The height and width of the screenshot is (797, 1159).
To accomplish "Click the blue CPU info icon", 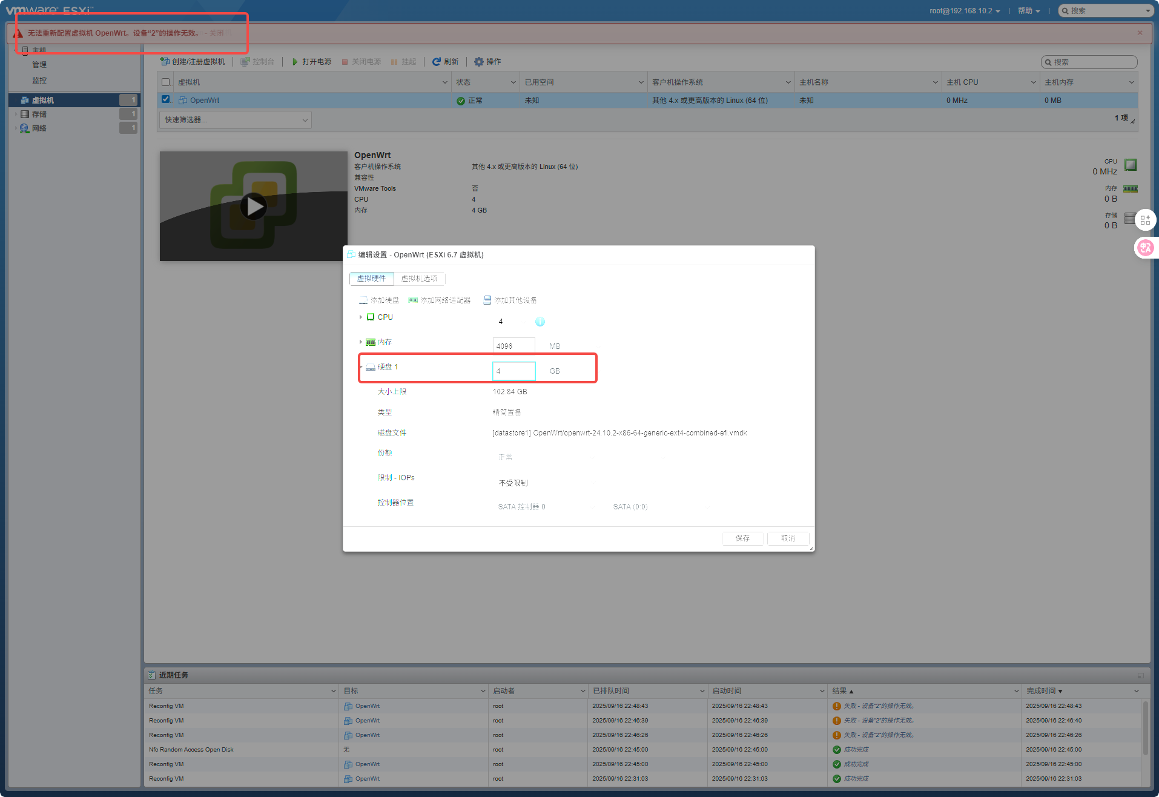I will tap(540, 322).
